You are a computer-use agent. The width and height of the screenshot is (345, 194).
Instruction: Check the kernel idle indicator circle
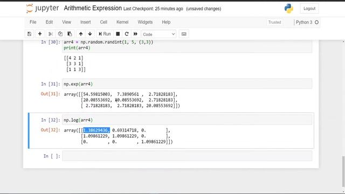316,22
